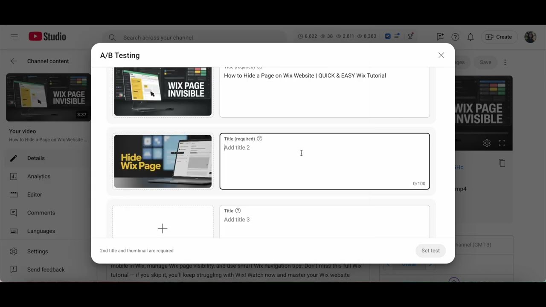Image resolution: width=546 pixels, height=307 pixels.
Task: Open the send-feedback icon in the top bar
Action: (440, 37)
